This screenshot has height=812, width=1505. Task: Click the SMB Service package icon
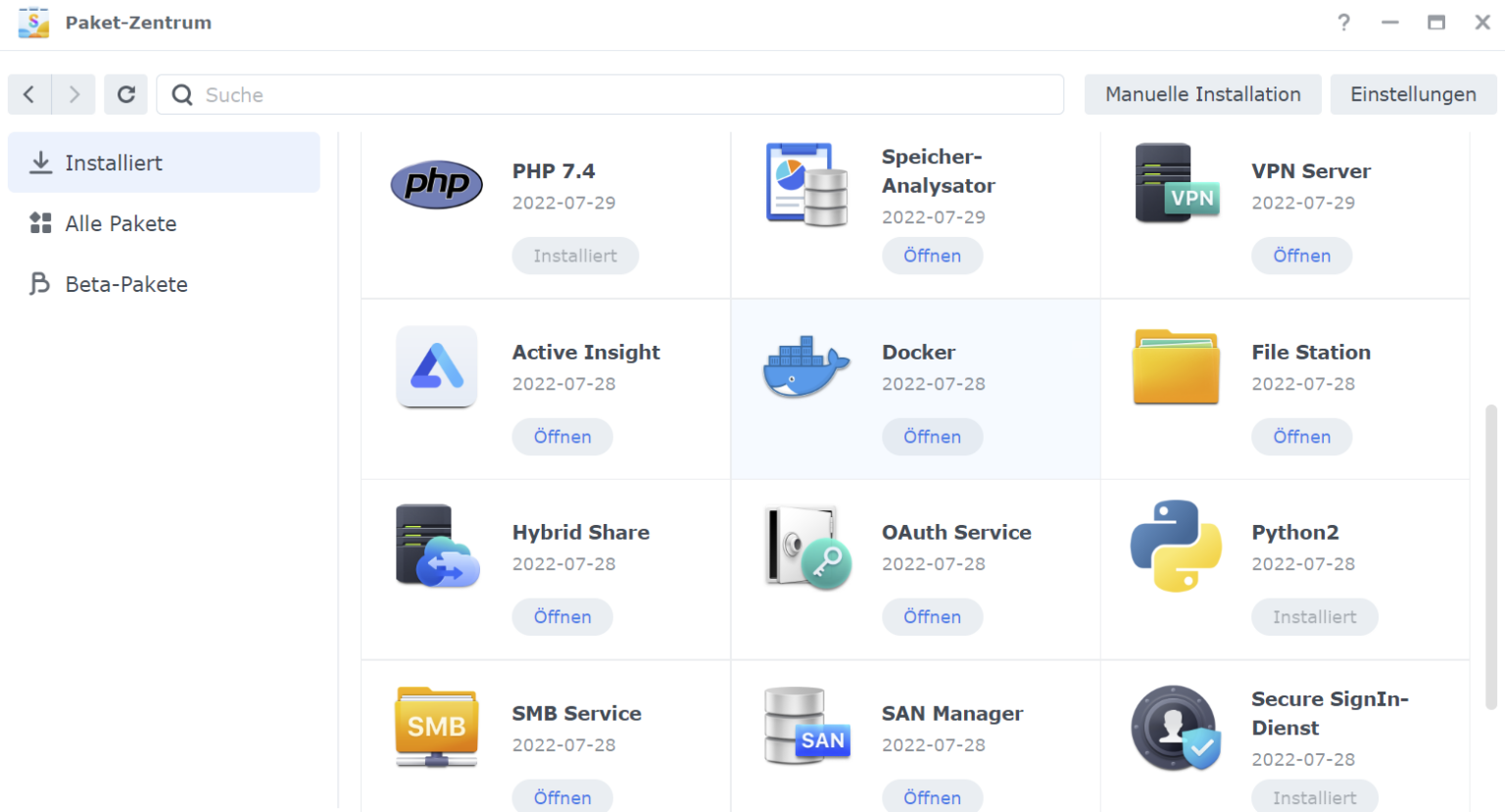point(437,727)
